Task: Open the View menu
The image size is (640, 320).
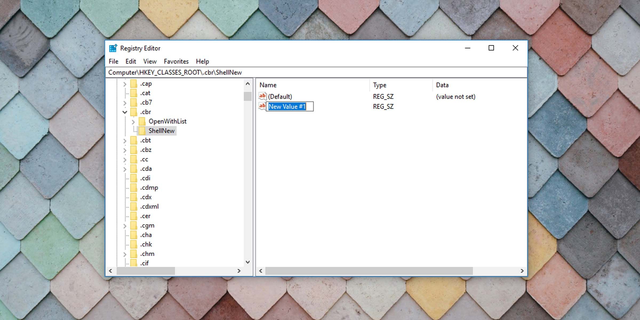Action: [150, 61]
